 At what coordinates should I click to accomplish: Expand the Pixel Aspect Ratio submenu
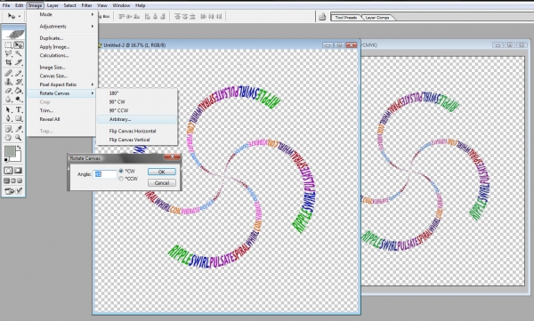pyautogui.click(x=62, y=84)
